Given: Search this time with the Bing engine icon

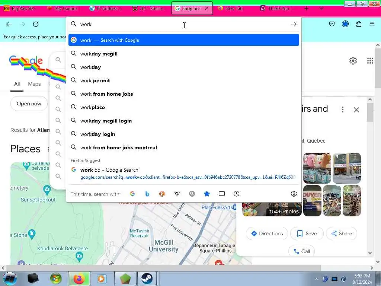Looking at the screenshot, I should [x=147, y=194].
